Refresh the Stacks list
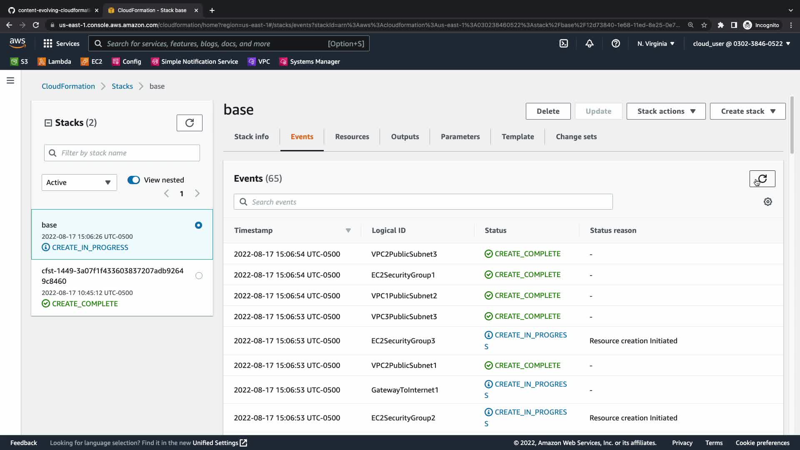Viewport: 800px width, 450px height. pos(189,123)
